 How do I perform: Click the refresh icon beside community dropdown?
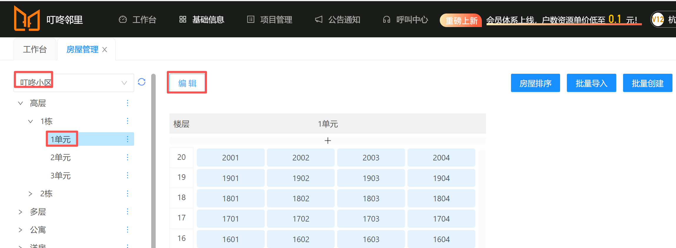tap(141, 82)
